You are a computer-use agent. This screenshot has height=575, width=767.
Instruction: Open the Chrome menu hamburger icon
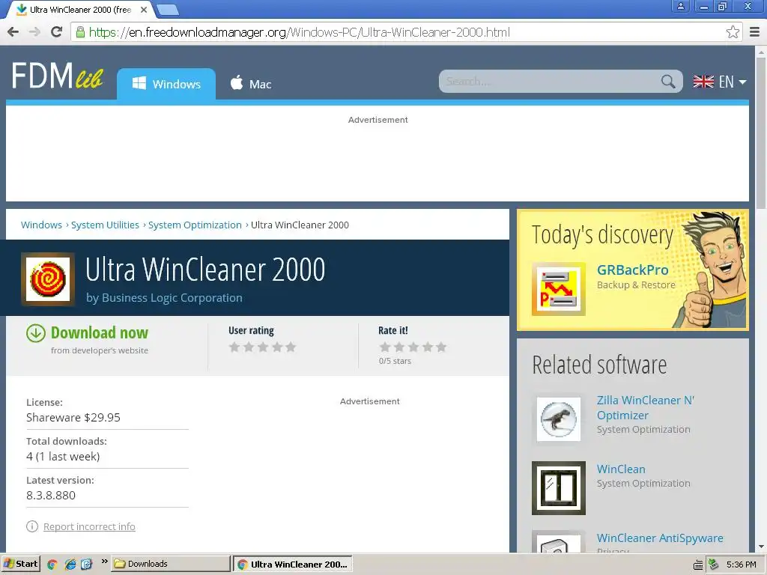(x=755, y=32)
